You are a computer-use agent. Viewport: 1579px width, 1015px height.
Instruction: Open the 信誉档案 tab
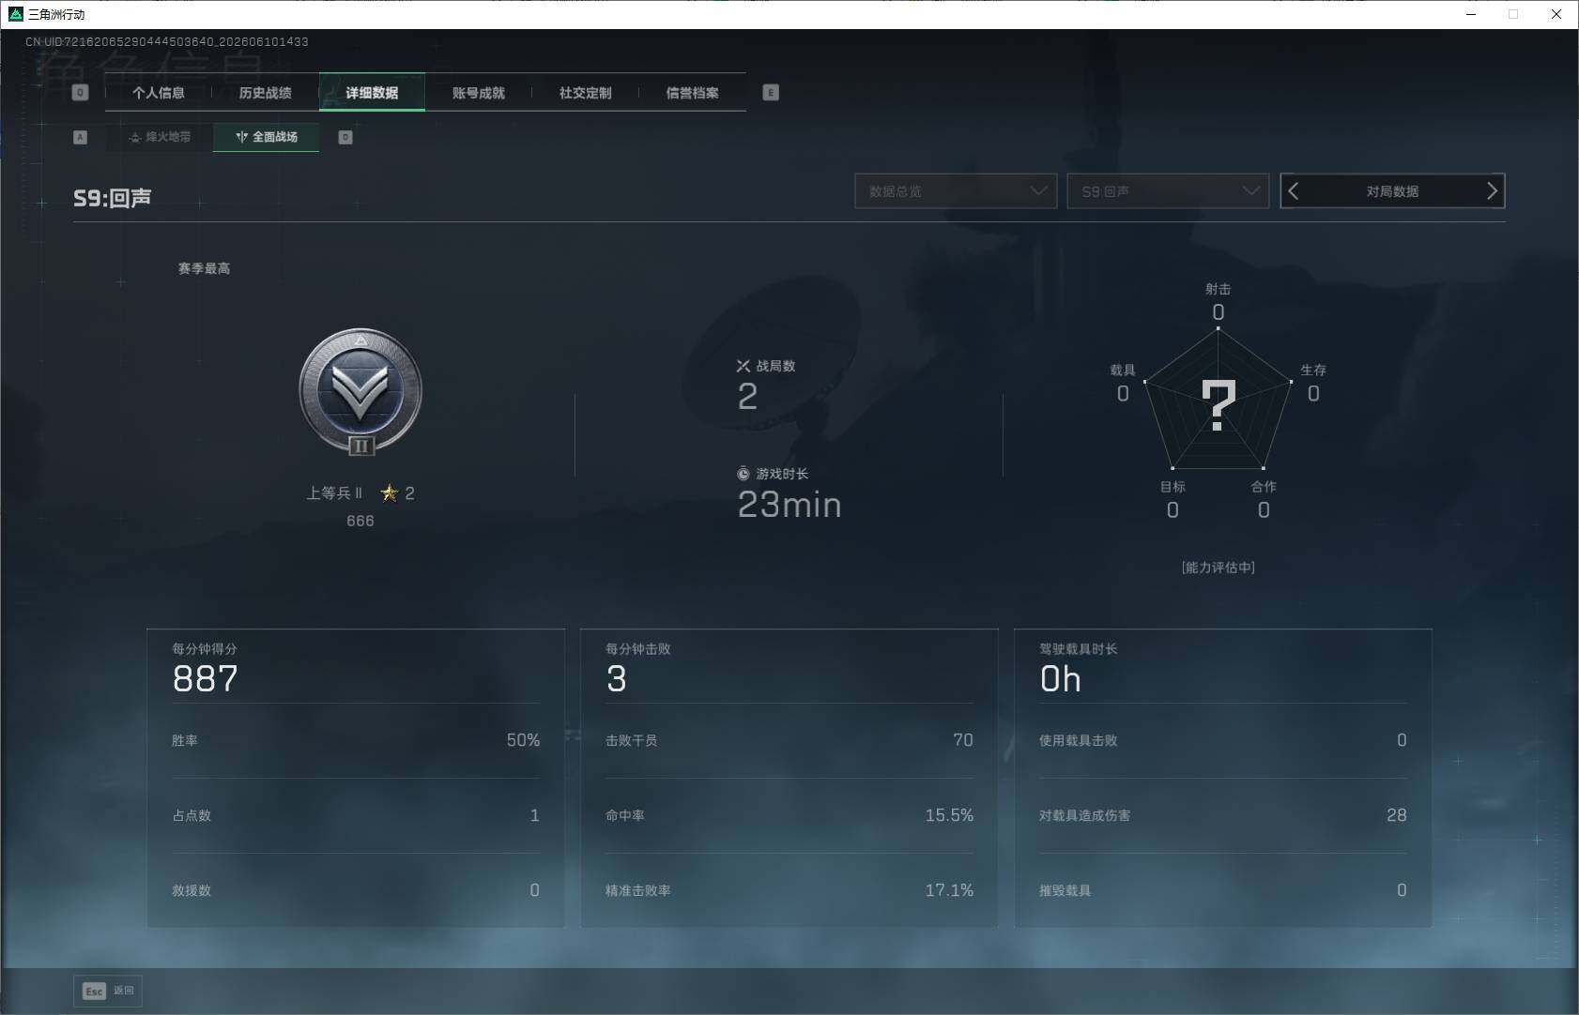[693, 93]
